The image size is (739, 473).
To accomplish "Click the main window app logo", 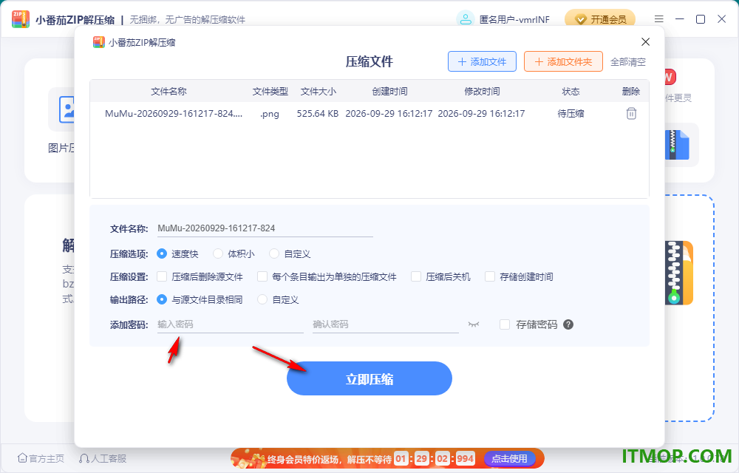I will pos(21,19).
